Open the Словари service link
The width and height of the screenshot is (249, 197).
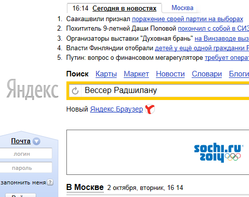tap(207, 74)
